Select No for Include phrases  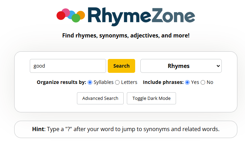tap(203, 83)
